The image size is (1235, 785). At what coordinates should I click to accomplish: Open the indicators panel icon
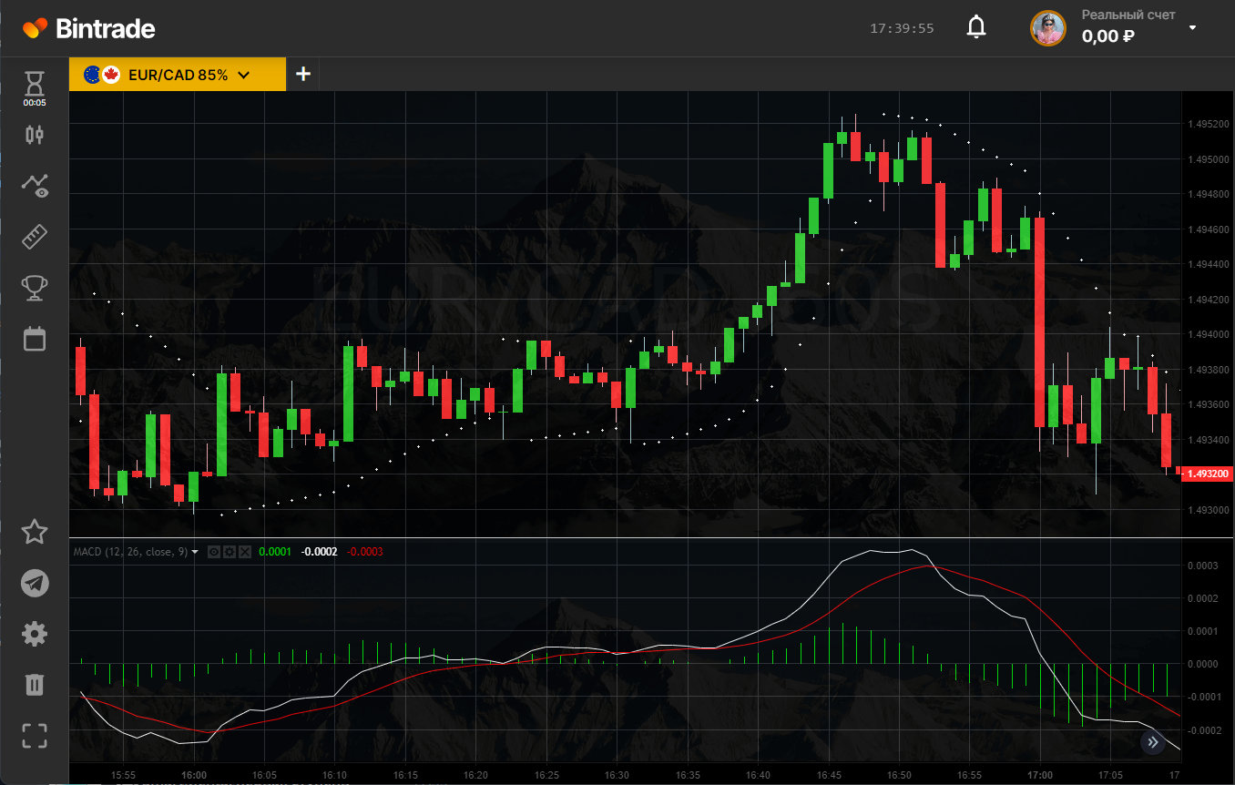pyautogui.click(x=35, y=186)
